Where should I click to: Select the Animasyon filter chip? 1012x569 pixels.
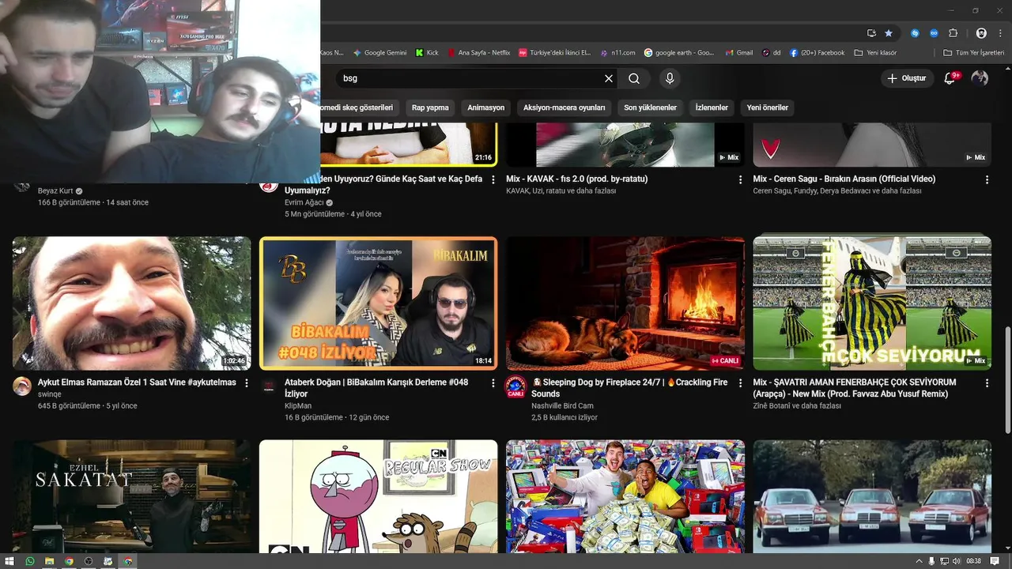tap(485, 107)
